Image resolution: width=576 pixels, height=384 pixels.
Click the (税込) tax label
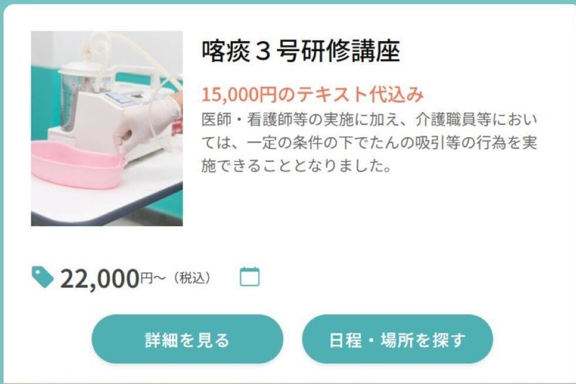tap(192, 278)
